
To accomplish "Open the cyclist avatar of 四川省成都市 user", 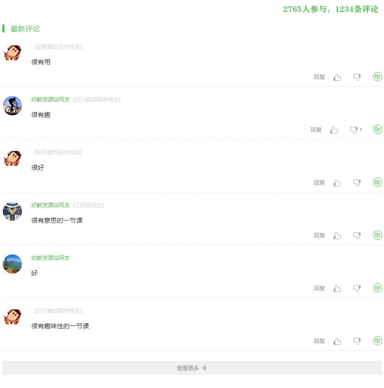I will tap(12, 106).
